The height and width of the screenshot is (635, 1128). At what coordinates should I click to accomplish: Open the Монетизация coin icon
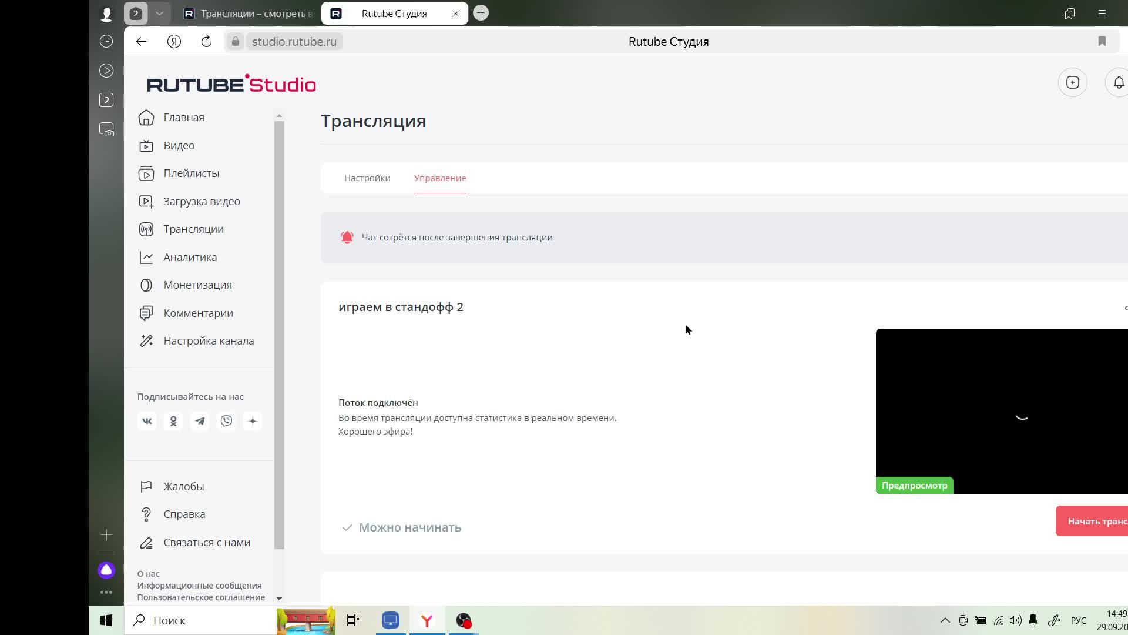point(146,285)
